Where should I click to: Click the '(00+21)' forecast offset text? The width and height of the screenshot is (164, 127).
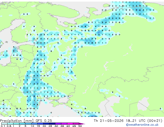coord(155,121)
